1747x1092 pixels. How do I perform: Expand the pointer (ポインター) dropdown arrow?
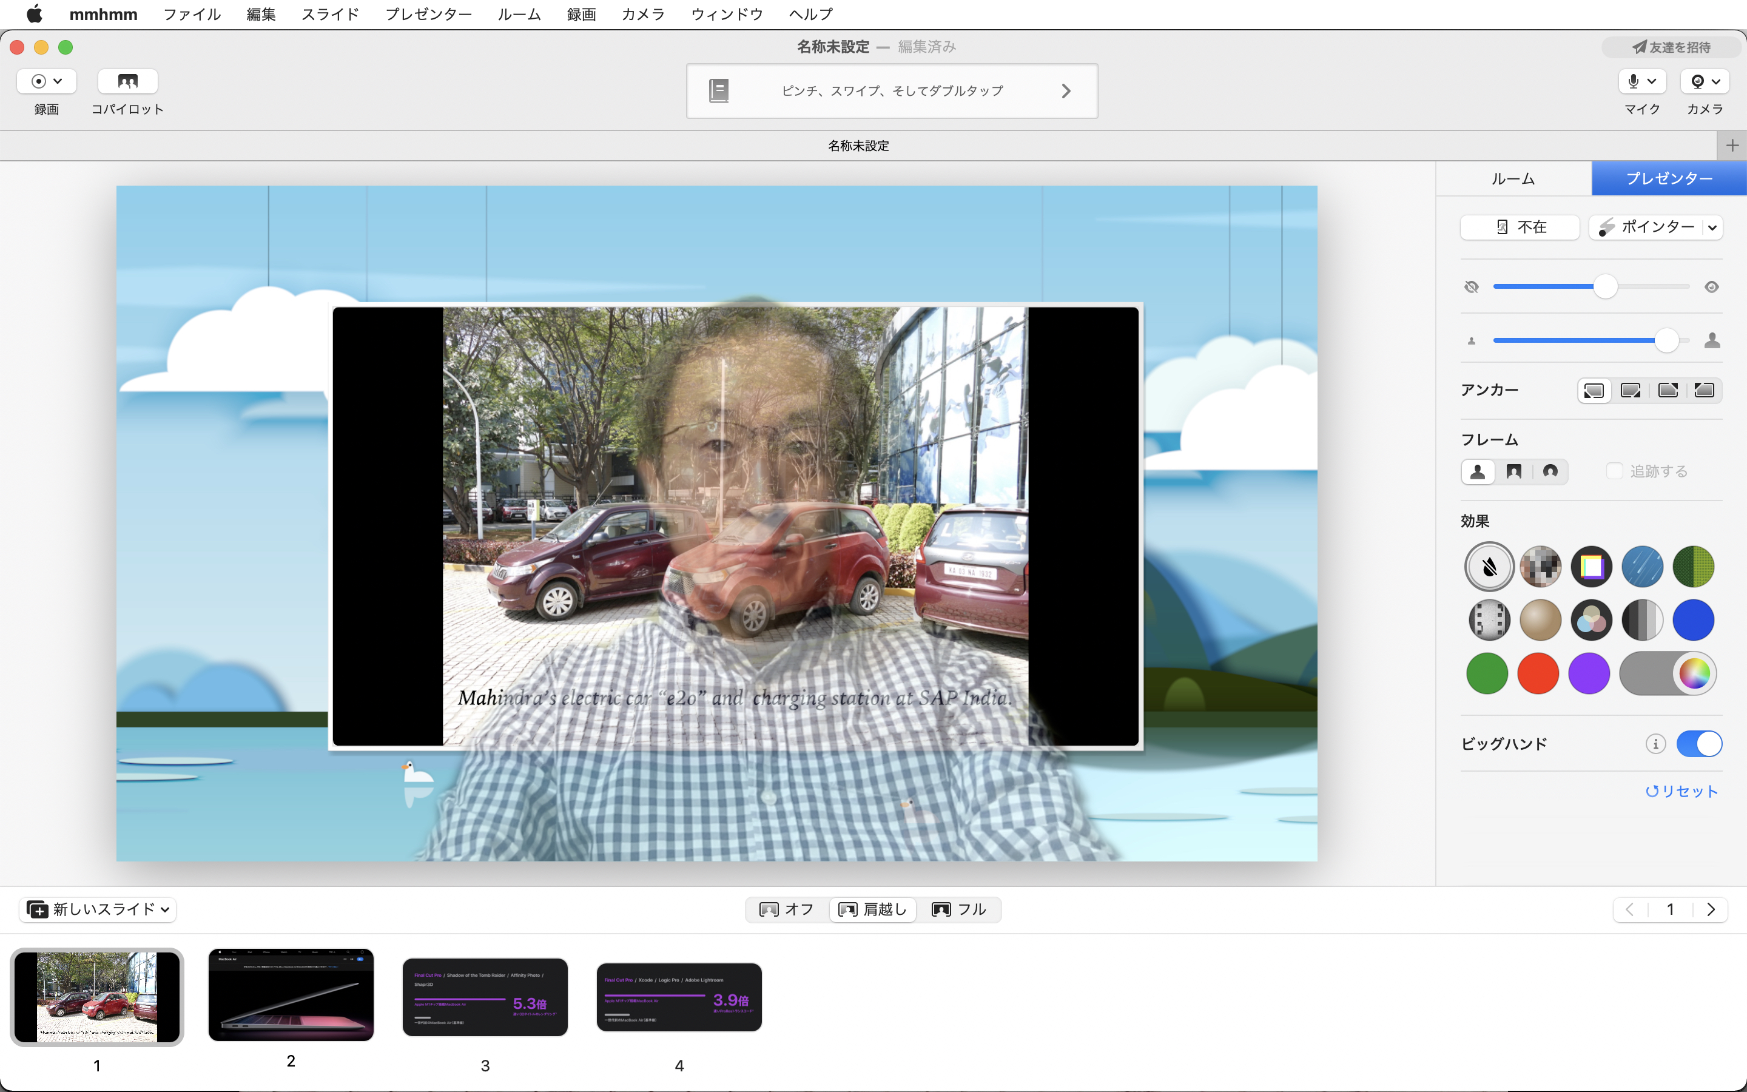coord(1712,227)
